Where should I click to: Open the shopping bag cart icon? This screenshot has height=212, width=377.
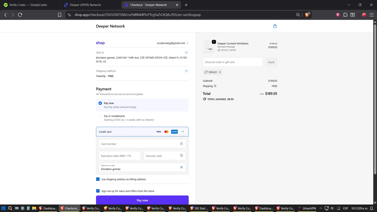tap(275, 26)
